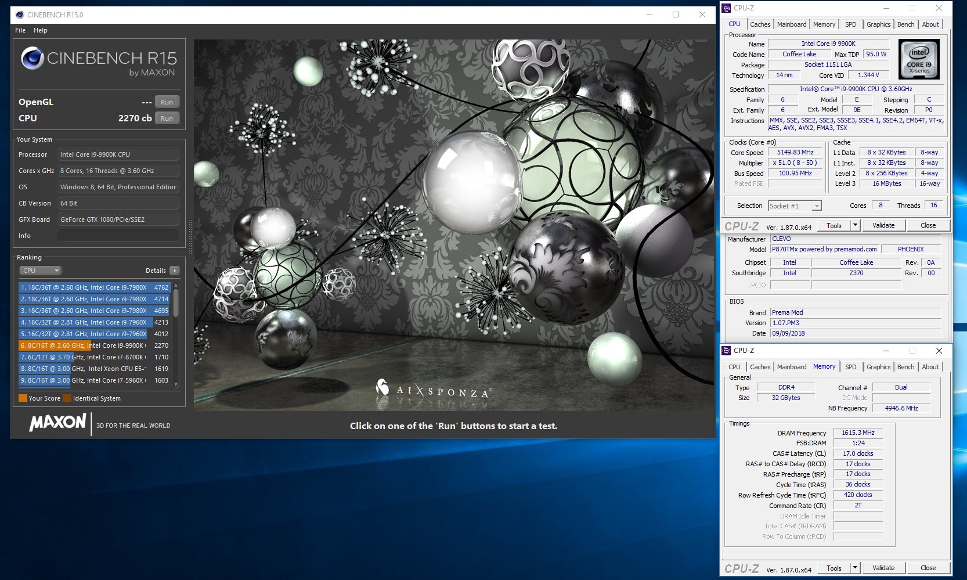Click the Processor field Intel Core i9-9900K

[118, 154]
